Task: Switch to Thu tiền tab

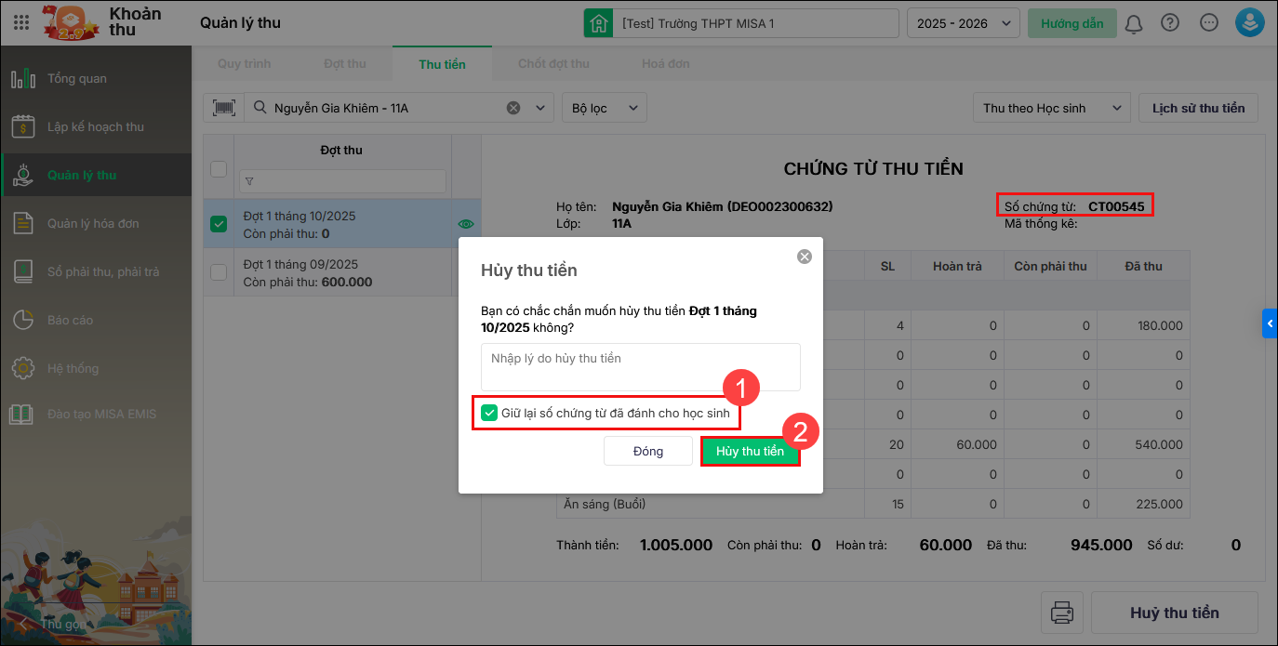Action: tap(442, 64)
